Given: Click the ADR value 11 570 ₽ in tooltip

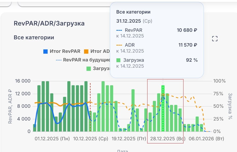Looking at the screenshot, I should pyautogui.click(x=188, y=45).
